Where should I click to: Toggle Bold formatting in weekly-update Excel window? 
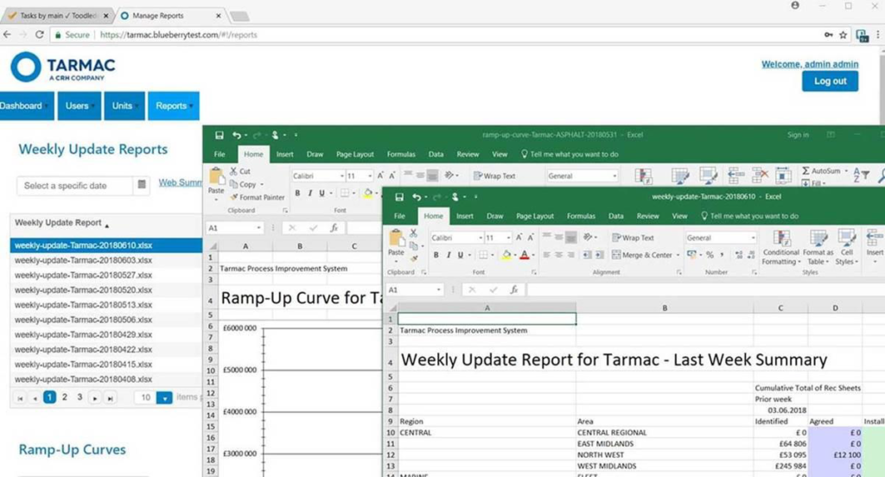click(437, 255)
